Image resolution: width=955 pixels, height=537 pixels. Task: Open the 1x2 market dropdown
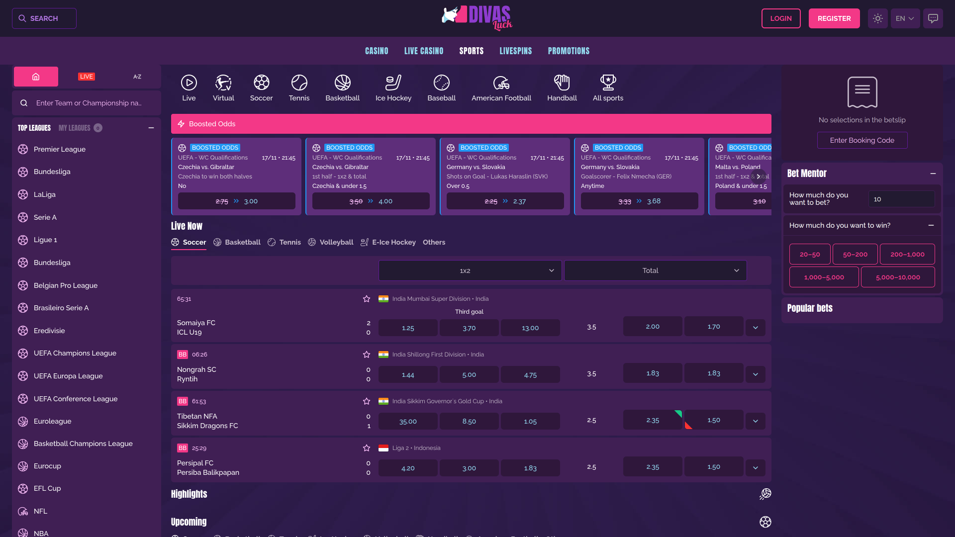click(470, 270)
